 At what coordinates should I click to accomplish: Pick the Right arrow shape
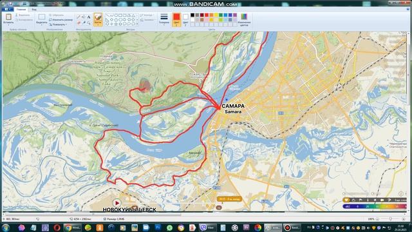point(124,20)
